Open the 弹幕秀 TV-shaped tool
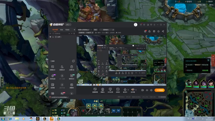The image size is (215, 121). click(71, 86)
